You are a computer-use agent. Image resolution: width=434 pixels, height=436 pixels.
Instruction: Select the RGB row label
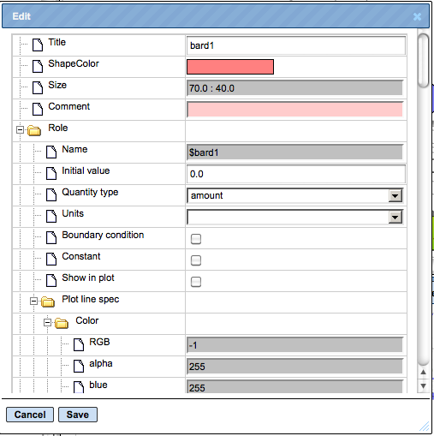point(99,342)
